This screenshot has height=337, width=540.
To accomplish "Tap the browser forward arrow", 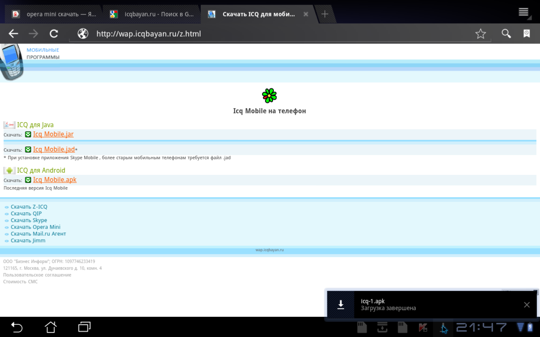I will (x=34, y=34).
